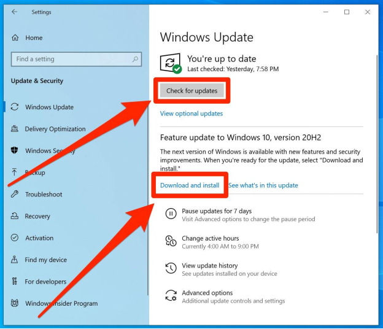Click the "You're up to date" status text

222,59
